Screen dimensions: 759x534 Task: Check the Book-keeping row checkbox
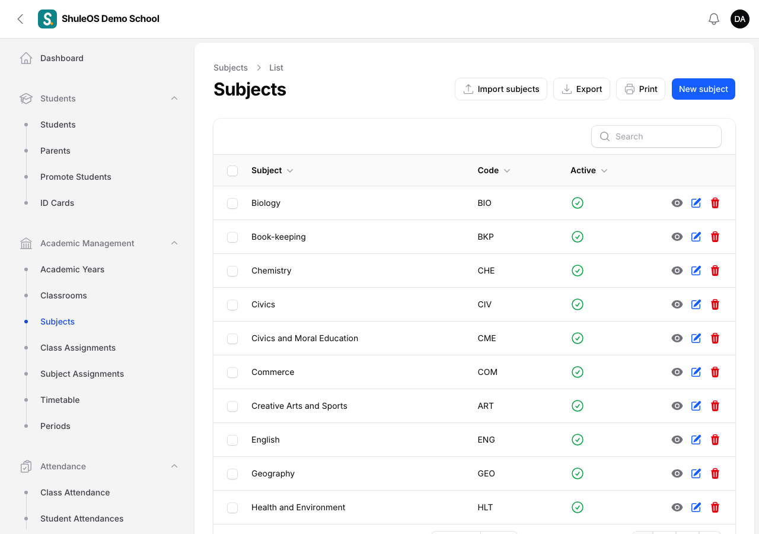coord(232,237)
